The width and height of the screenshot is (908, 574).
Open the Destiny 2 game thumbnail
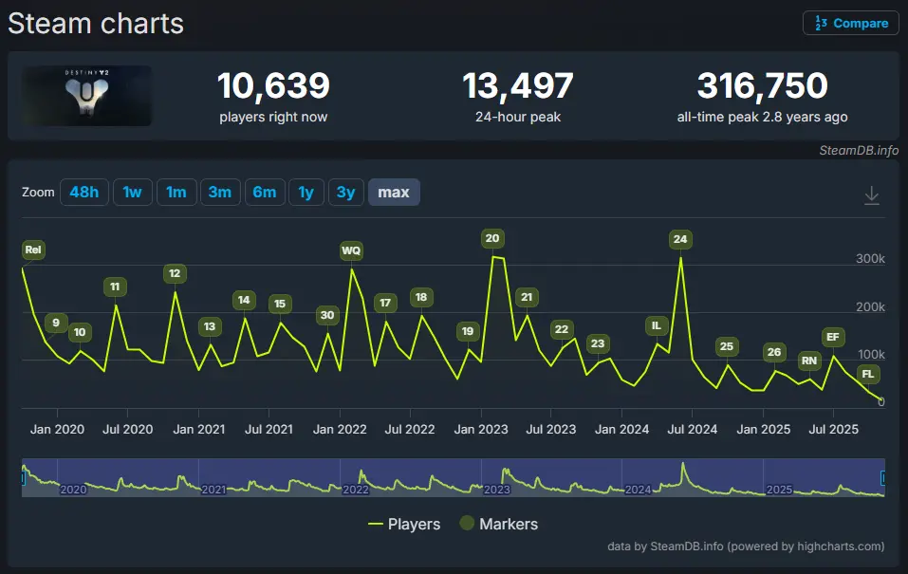click(x=87, y=96)
